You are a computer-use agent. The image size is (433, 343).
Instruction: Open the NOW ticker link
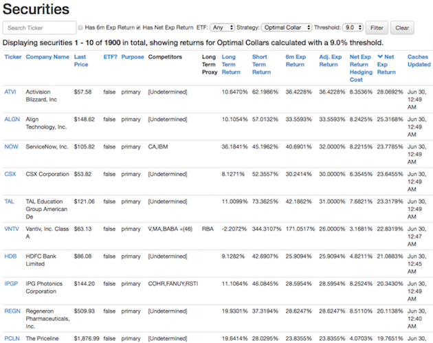[11, 146]
